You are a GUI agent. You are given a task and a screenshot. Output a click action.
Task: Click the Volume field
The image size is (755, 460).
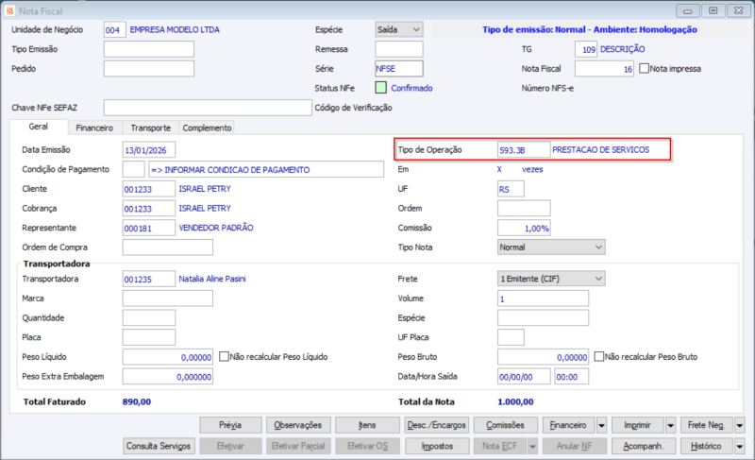coord(544,298)
